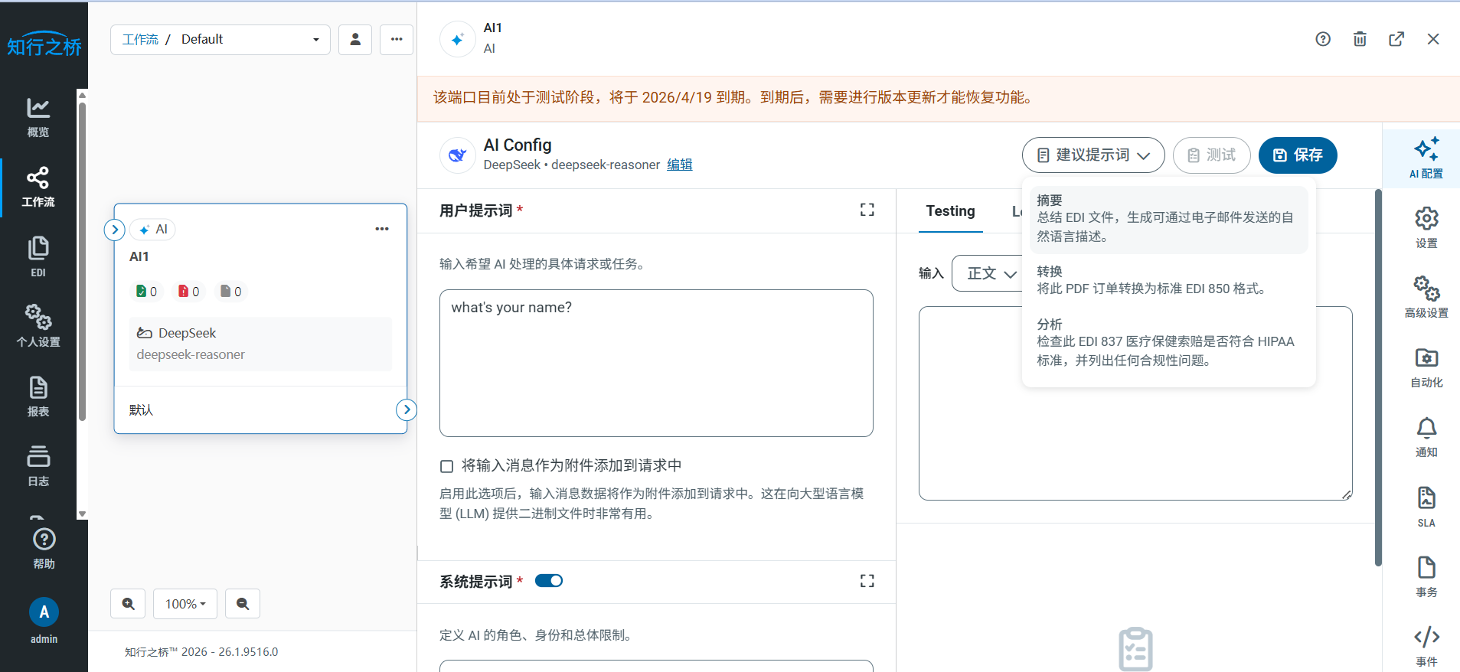Switch to the Testing tab
1460x672 pixels.
click(950, 211)
